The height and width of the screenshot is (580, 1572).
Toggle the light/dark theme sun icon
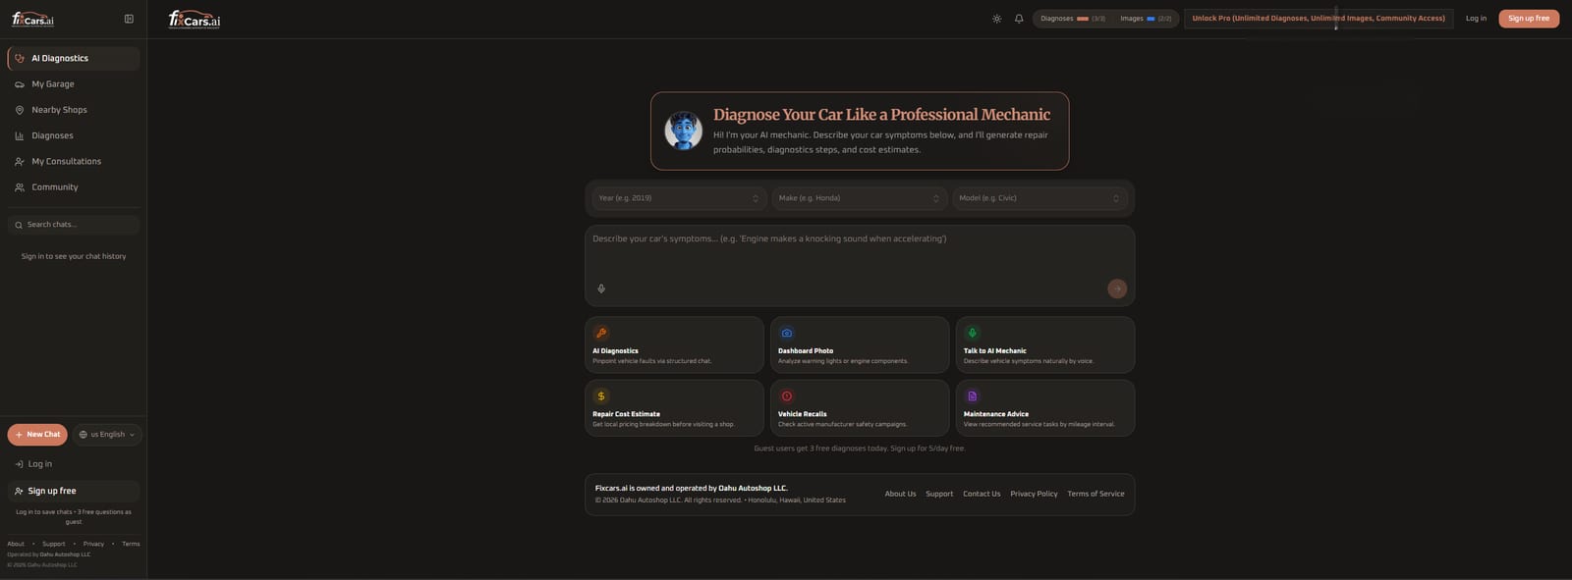click(x=996, y=19)
